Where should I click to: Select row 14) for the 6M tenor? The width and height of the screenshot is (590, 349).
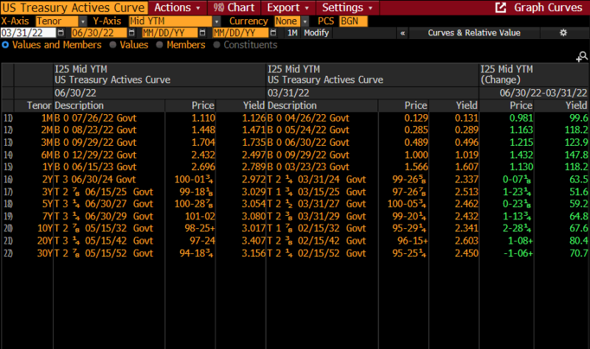click(x=295, y=155)
